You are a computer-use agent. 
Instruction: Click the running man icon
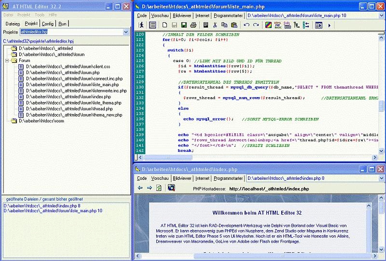point(141,25)
